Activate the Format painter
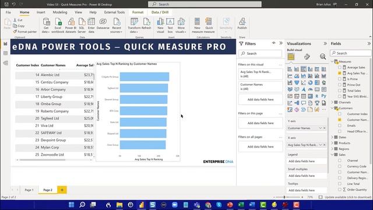Screen dimensions: 373x210 (x=25, y=32)
